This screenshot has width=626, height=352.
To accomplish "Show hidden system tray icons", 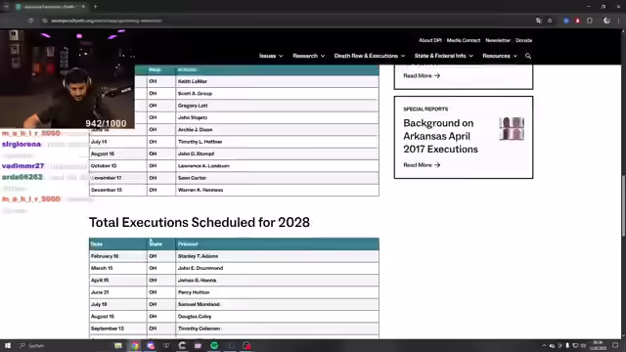I will click(x=544, y=345).
